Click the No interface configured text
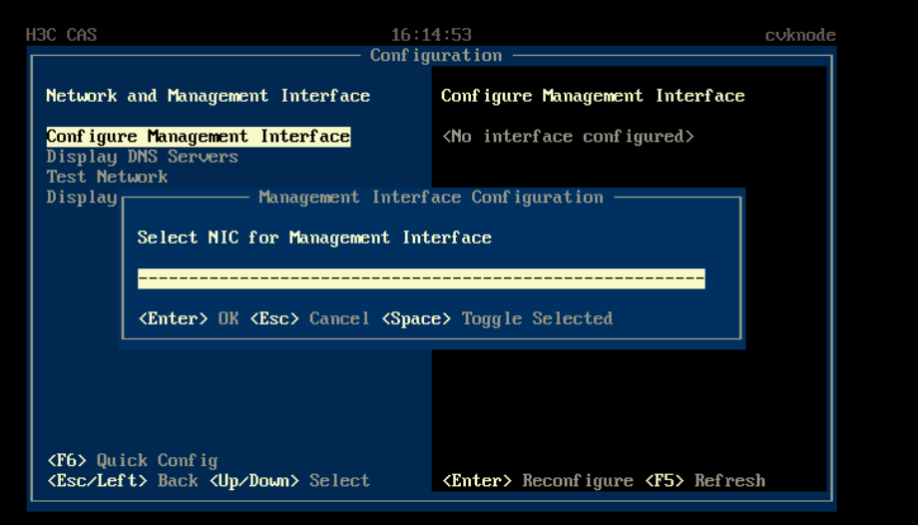 [568, 137]
